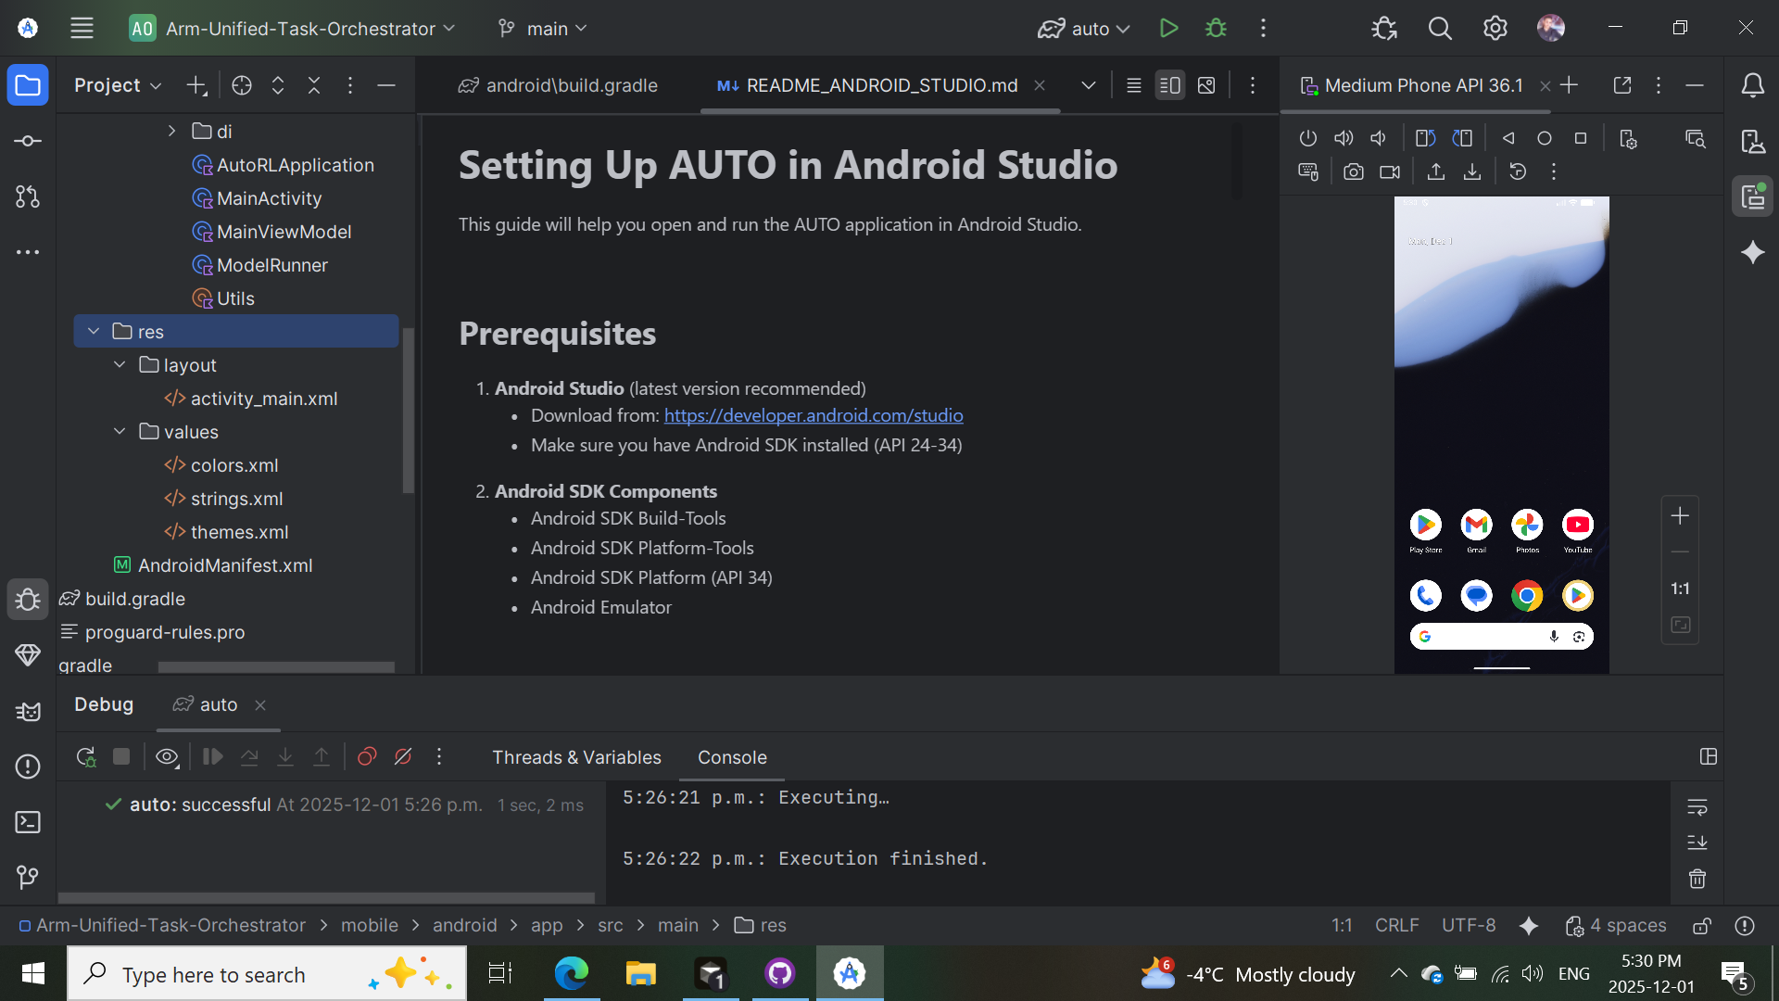Image resolution: width=1779 pixels, height=1001 pixels.
Task: Click the Debug 'auto' bug icon
Action: click(x=1216, y=28)
